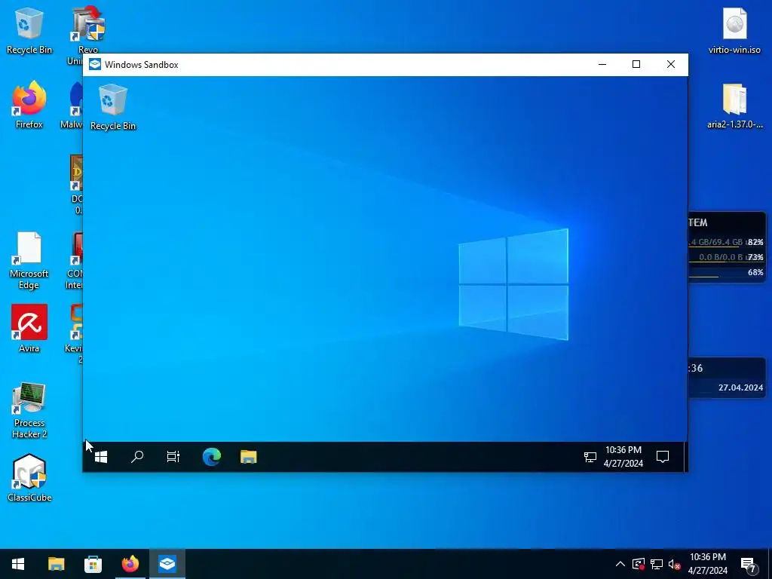Screen dimensions: 772x579
Task: Select the Firefox desktop shortcut
Action: click(29, 106)
